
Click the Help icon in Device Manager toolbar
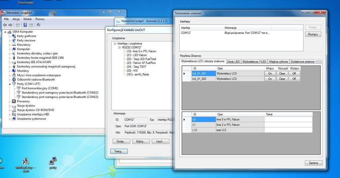pyautogui.click(x=26, y=25)
